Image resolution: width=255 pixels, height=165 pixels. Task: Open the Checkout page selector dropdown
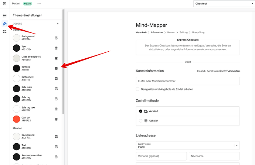[224, 4]
